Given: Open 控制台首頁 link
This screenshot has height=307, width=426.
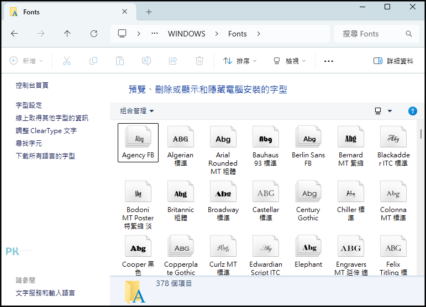Looking at the screenshot, I should coord(32,86).
